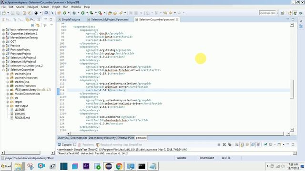Toggle Word Wrap in Console toolbar
Screen dimensions: 305x171
point(248,144)
